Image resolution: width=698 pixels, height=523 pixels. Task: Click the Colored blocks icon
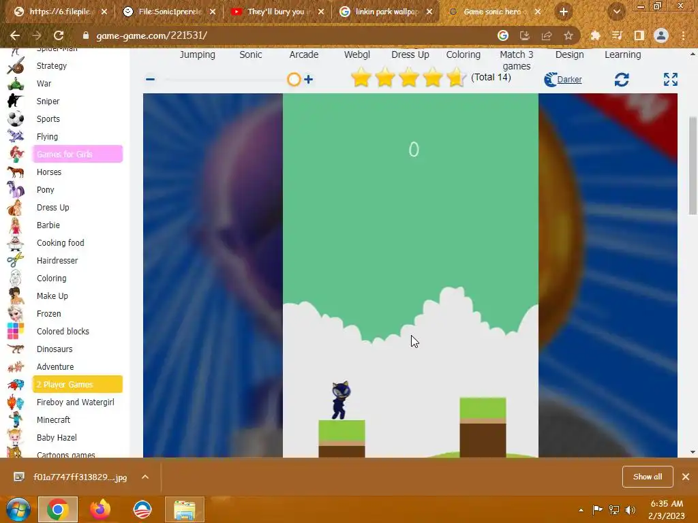tap(16, 331)
